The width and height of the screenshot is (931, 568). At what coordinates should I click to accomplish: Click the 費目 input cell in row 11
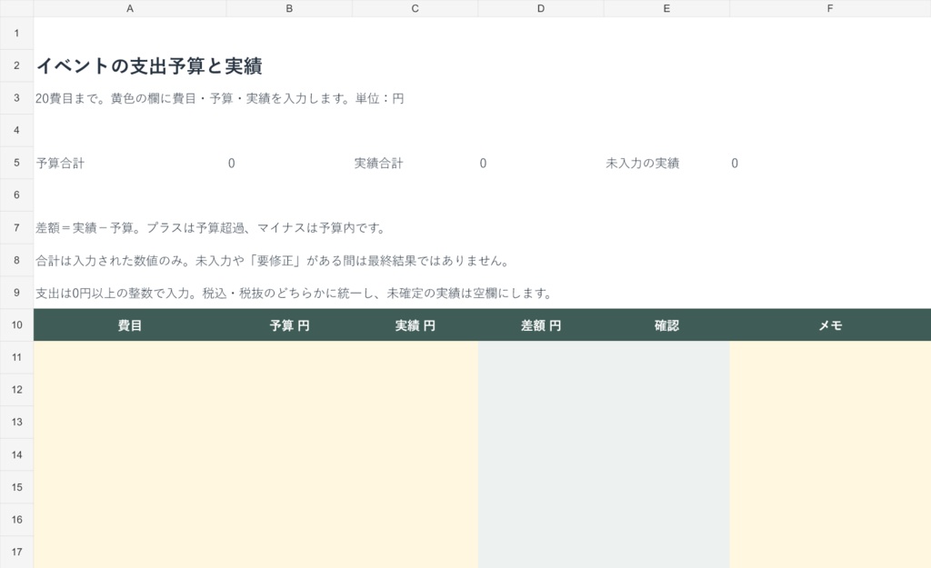[x=129, y=357]
